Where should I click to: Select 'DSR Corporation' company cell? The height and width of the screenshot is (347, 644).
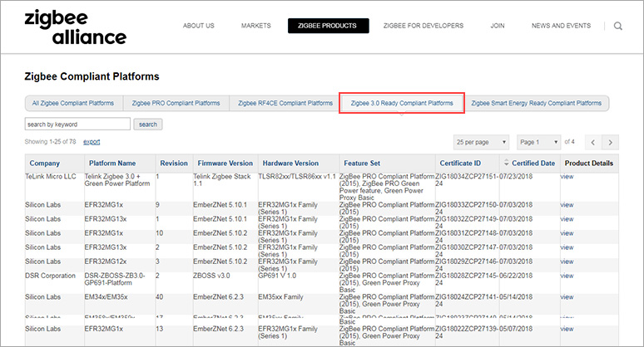(50, 276)
